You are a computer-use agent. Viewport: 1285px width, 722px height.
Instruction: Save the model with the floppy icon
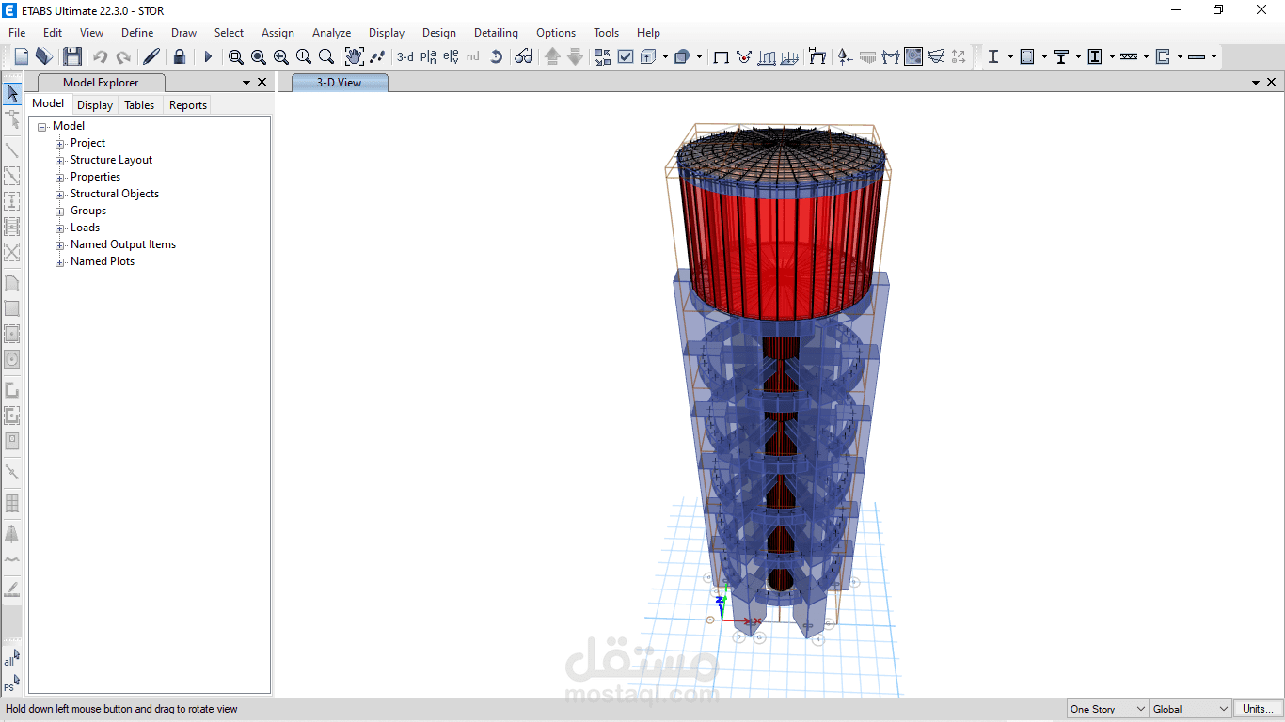(x=72, y=56)
